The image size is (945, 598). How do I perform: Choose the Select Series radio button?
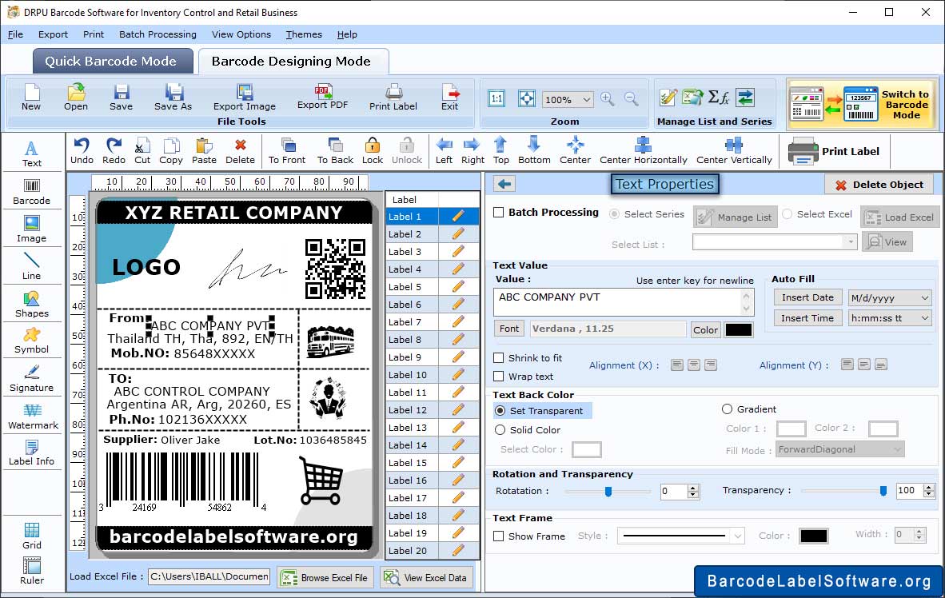tap(614, 214)
